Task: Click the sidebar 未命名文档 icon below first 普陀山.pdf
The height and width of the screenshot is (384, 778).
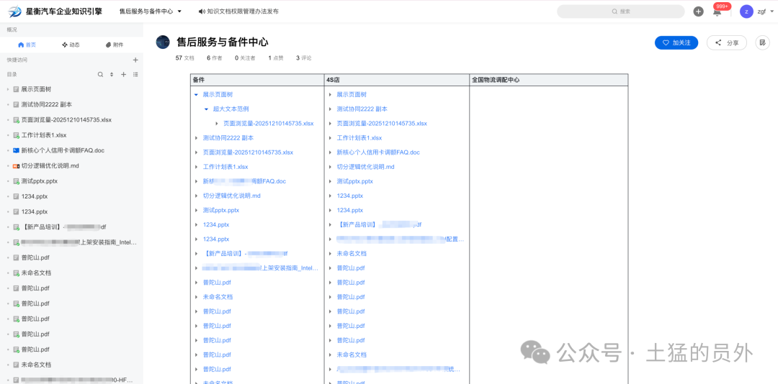Action: [x=16, y=273]
